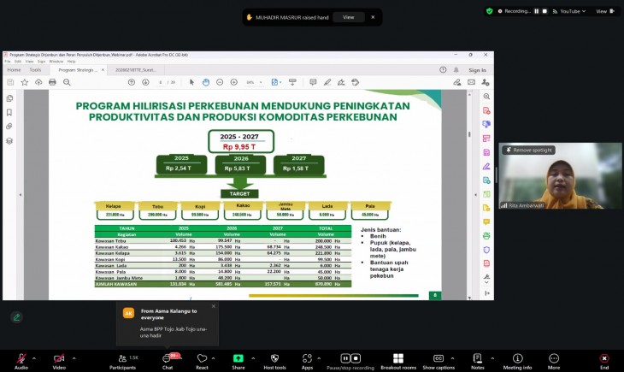
Task: Zoom in with plus icon
Action: coord(234,82)
